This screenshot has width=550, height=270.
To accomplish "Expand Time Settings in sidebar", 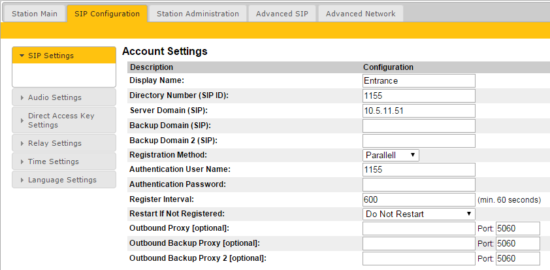I will tap(63, 161).
